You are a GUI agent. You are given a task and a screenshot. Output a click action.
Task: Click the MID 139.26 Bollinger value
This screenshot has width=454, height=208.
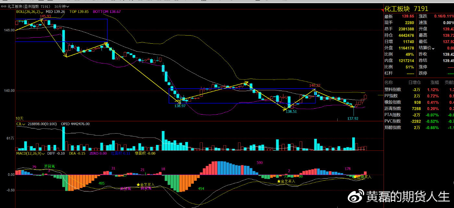pyautogui.click(x=55, y=12)
